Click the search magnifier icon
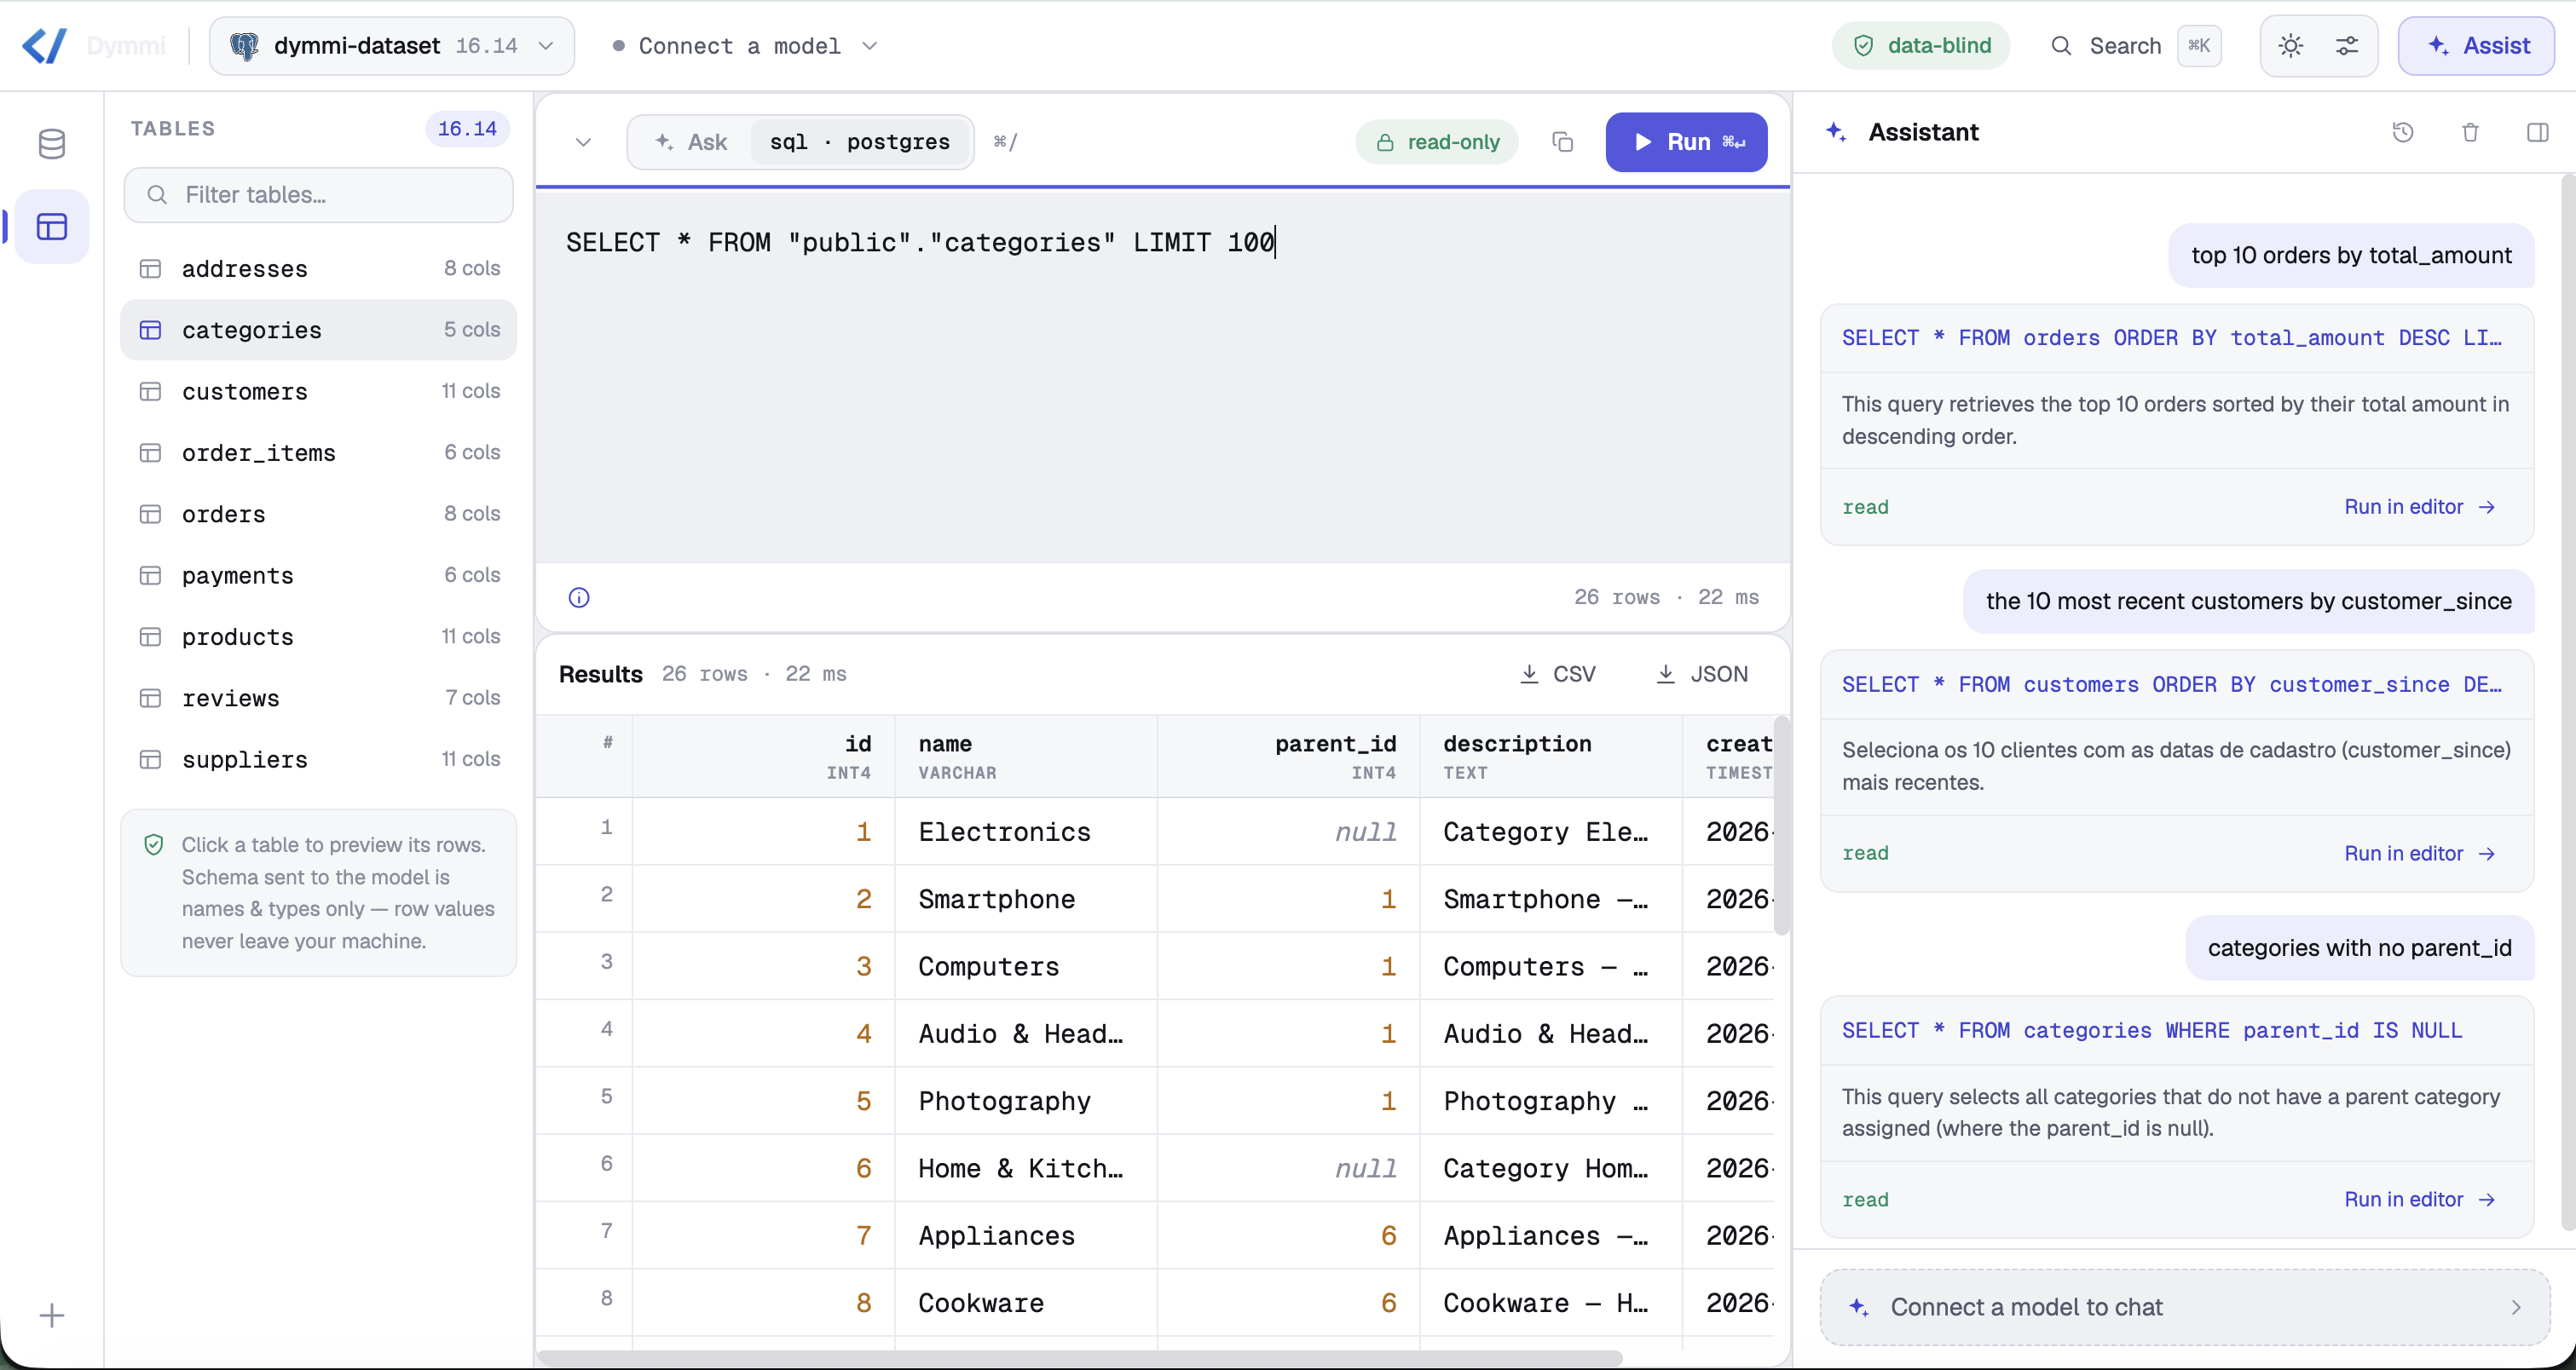2576x1370 pixels. pos(2061,46)
